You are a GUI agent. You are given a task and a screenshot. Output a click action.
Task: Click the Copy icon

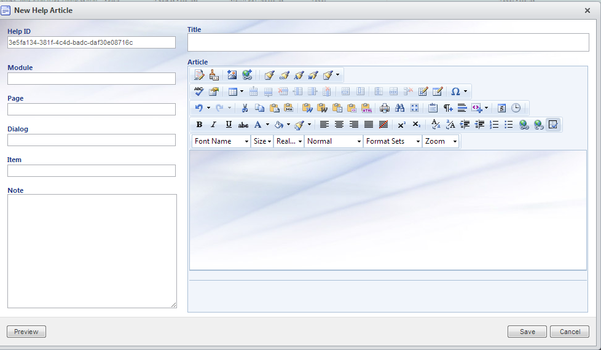click(259, 108)
